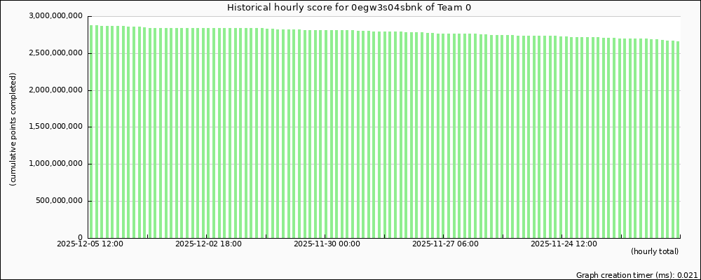
Task: Click the chart title 'Historical hourly score'
Action: [x=348, y=7]
